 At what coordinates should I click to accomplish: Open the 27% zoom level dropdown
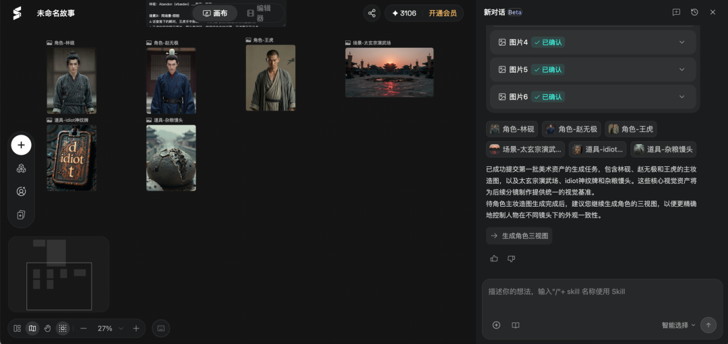click(110, 329)
